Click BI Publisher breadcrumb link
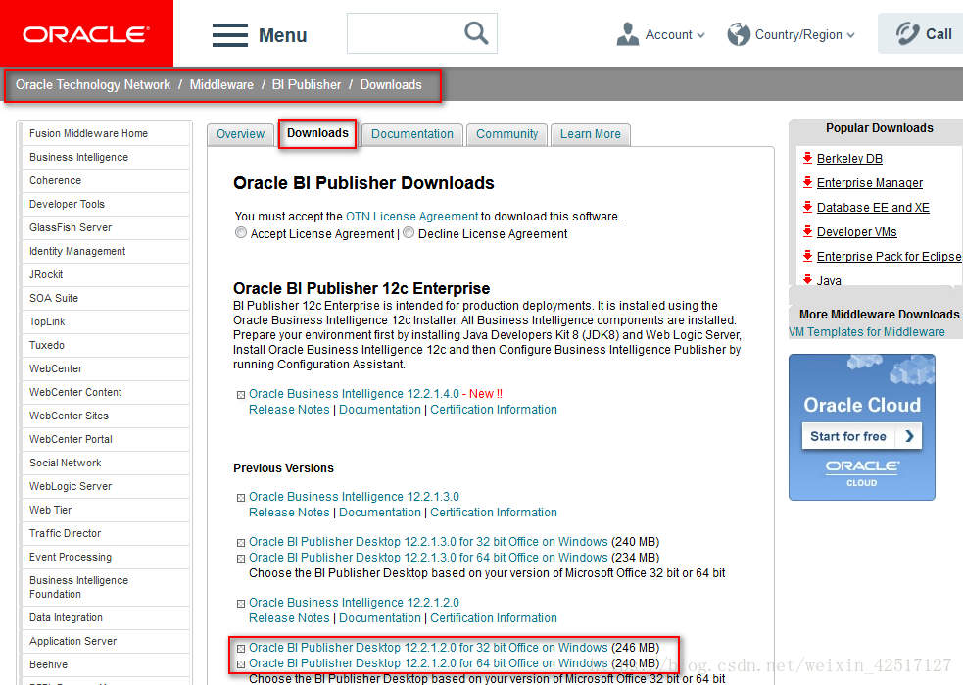The image size is (963, 685). 307,85
